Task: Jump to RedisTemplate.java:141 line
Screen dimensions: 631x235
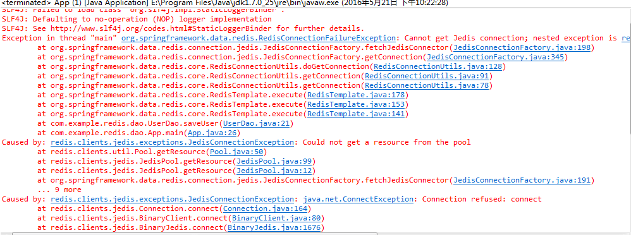Action: tap(357, 114)
